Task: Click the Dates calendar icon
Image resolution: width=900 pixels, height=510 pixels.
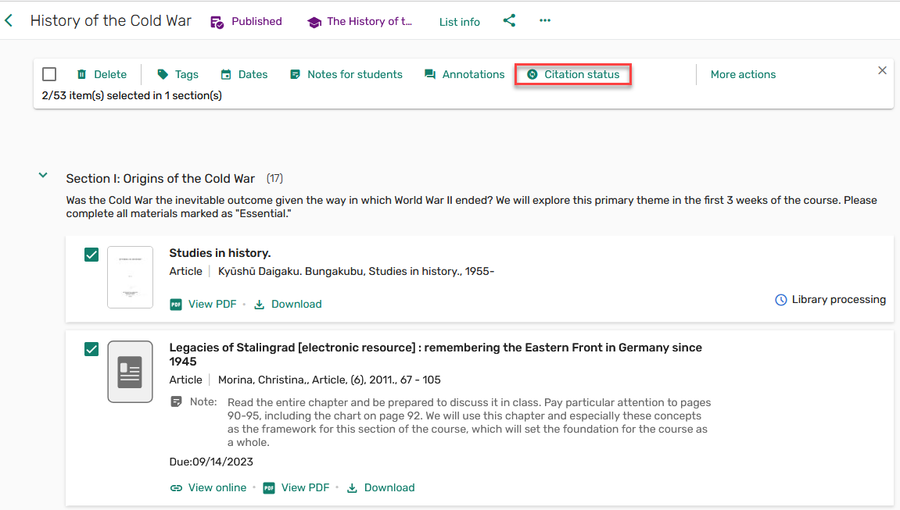Action: point(226,74)
